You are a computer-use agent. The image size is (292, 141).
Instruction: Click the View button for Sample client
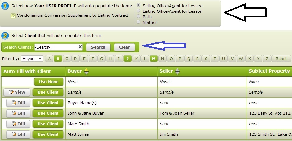[17, 92]
